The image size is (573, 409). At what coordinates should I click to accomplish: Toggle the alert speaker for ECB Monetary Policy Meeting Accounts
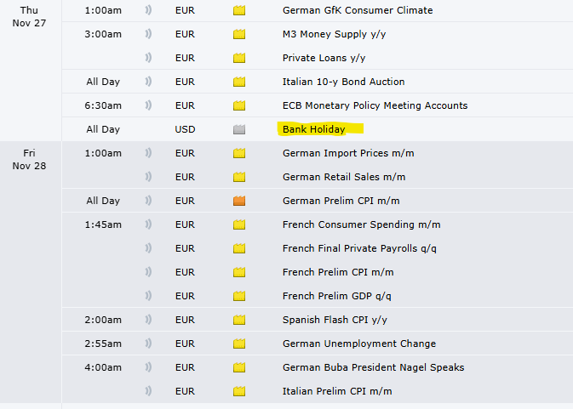149,105
